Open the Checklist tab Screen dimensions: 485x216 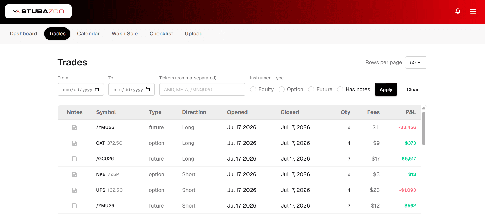pos(161,34)
